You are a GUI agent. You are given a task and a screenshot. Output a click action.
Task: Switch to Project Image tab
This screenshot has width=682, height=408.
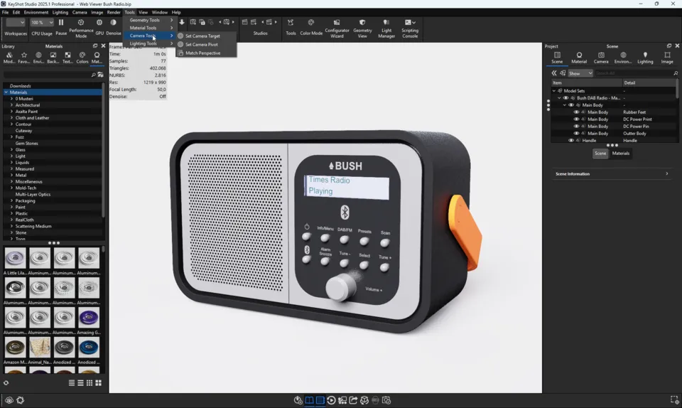(667, 58)
